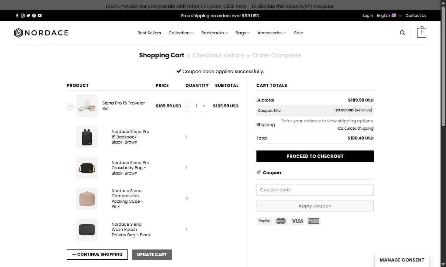
Task: Click 'Free shipping on orders over $99 USD' text
Action: (x=220, y=16)
